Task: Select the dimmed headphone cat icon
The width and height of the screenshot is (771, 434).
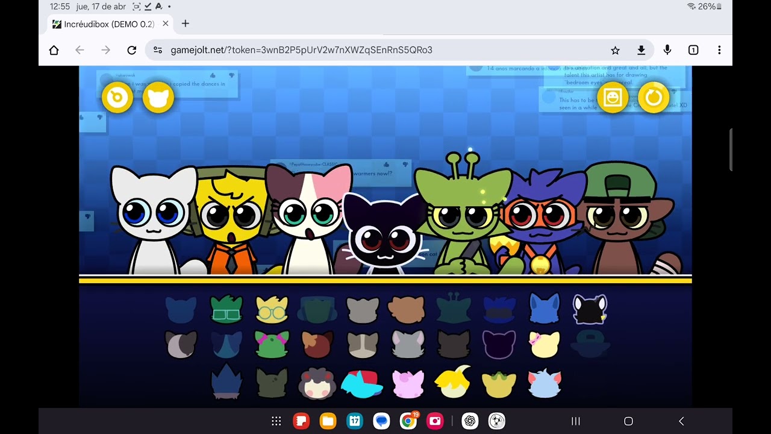Action: (x=317, y=309)
